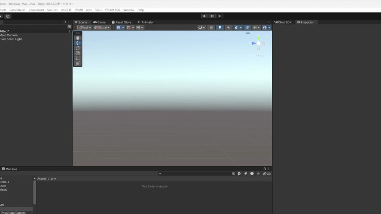The height and width of the screenshot is (214, 381).
Task: Select Directional Light in Hierarchy
Action: coord(11,39)
